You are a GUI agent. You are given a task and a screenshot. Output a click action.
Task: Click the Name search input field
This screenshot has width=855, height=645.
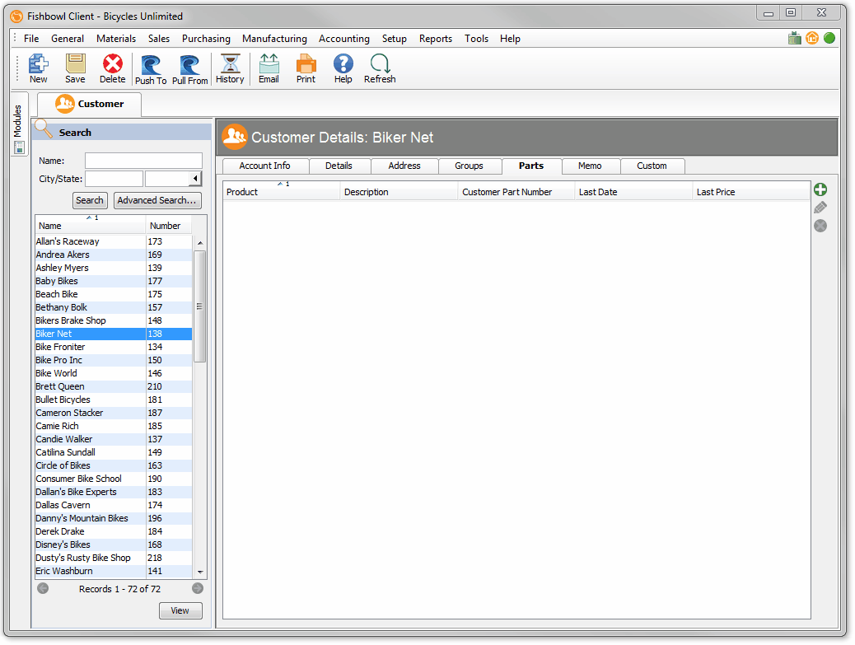143,161
